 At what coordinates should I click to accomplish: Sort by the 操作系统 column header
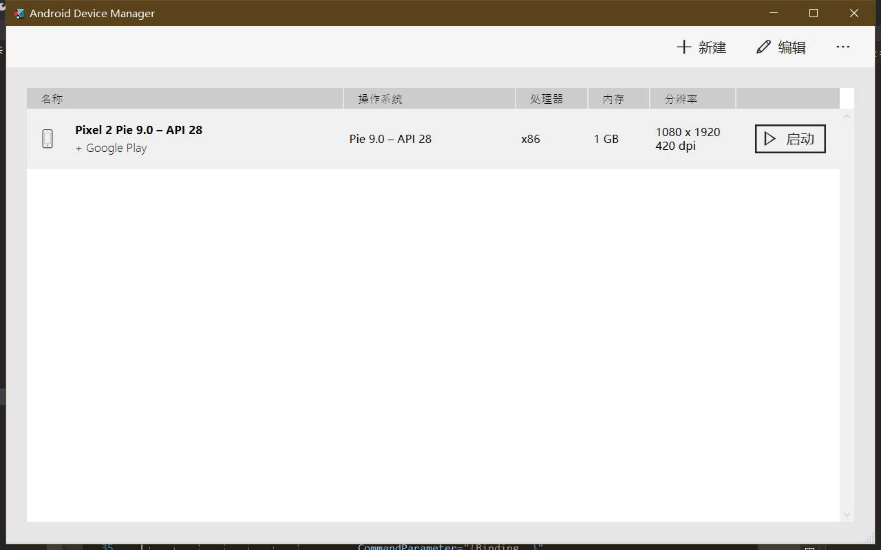[x=429, y=99]
